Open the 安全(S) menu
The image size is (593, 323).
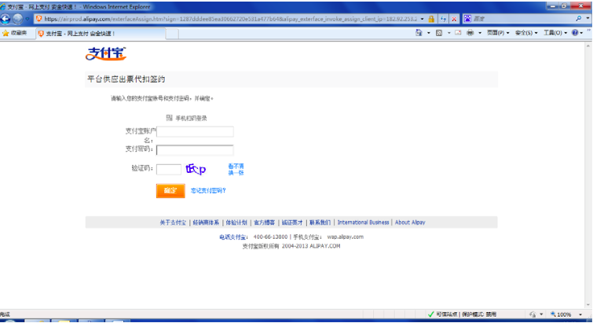pyautogui.click(x=526, y=33)
